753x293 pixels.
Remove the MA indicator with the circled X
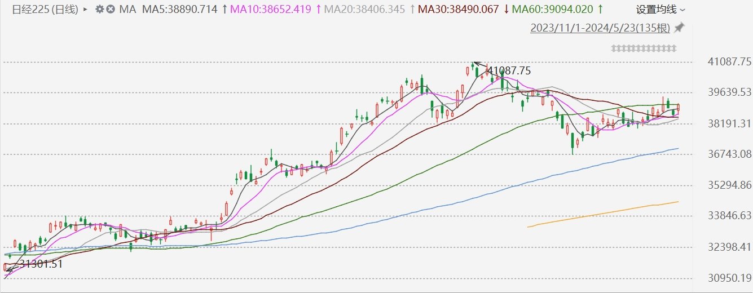111,10
